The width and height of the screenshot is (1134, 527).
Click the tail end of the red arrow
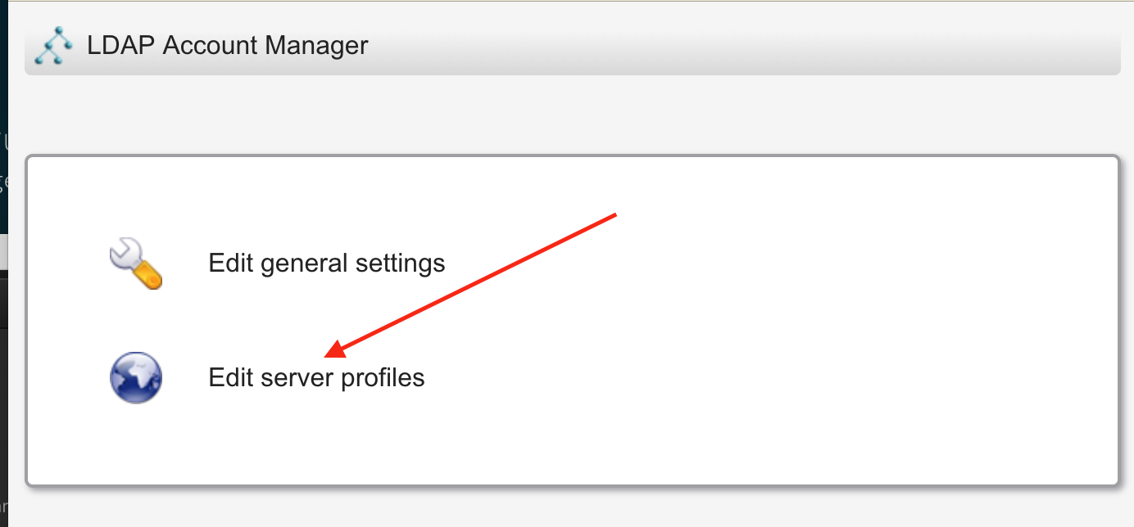(x=615, y=215)
